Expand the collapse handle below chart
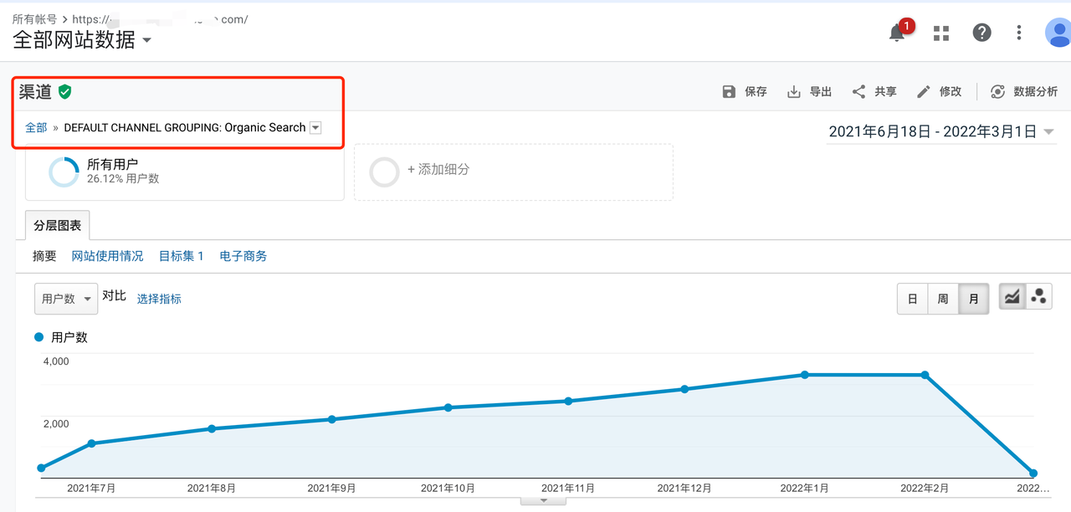This screenshot has height=512, width=1071. (x=543, y=500)
